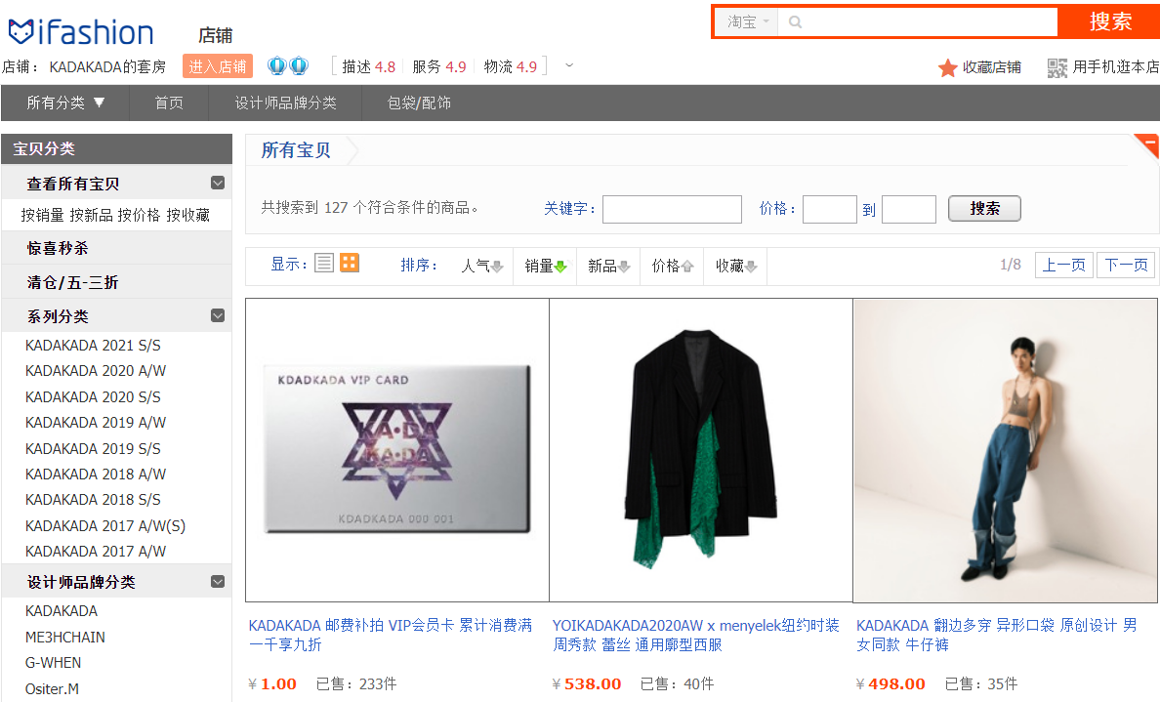1160x702 pixels.
Task: Click the red corner ribbon icon on the panel
Action: [1147, 145]
